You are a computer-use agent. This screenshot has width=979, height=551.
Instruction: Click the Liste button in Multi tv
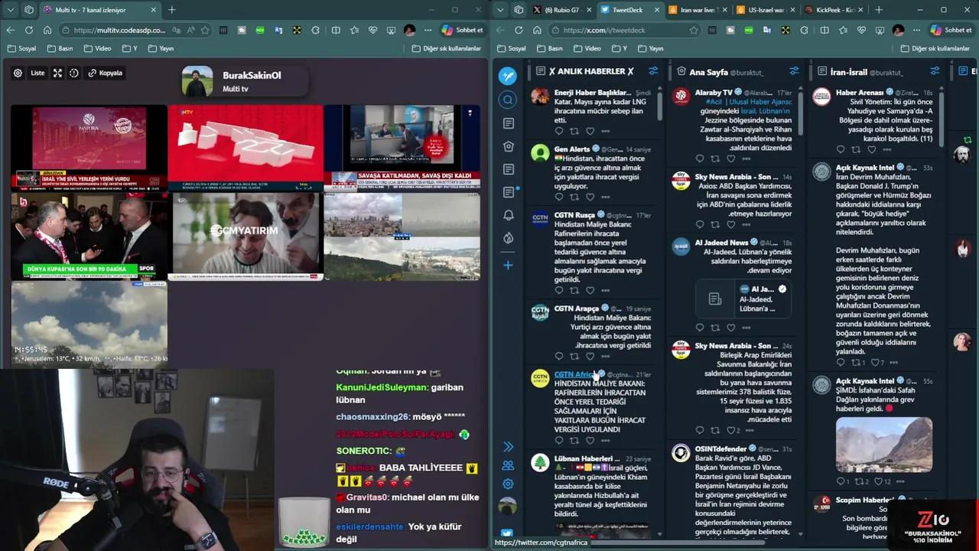click(x=37, y=73)
